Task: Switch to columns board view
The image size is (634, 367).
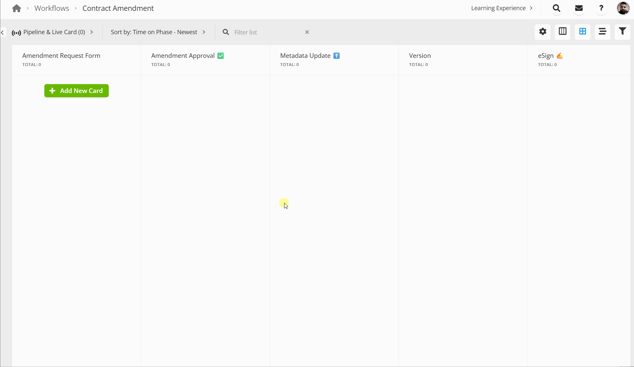Action: pyautogui.click(x=562, y=32)
